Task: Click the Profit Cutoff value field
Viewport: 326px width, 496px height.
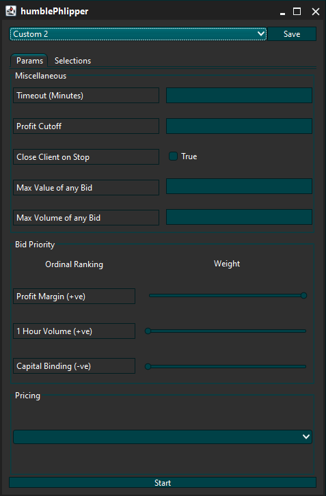Action: click(x=239, y=126)
